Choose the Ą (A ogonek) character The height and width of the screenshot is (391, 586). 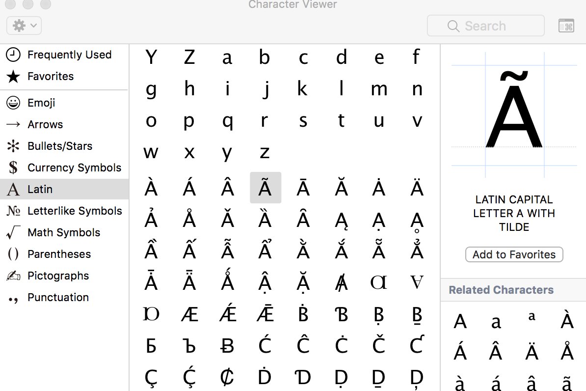(x=341, y=220)
